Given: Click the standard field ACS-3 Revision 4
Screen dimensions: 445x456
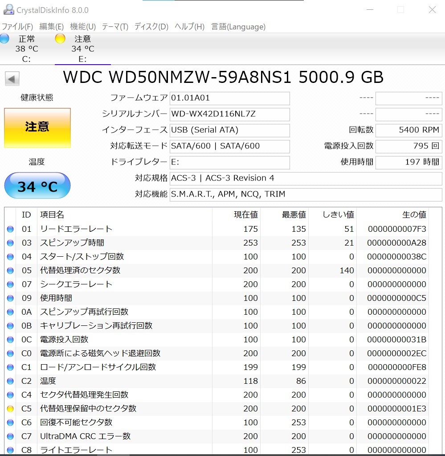Looking at the screenshot, I should 306,178.
